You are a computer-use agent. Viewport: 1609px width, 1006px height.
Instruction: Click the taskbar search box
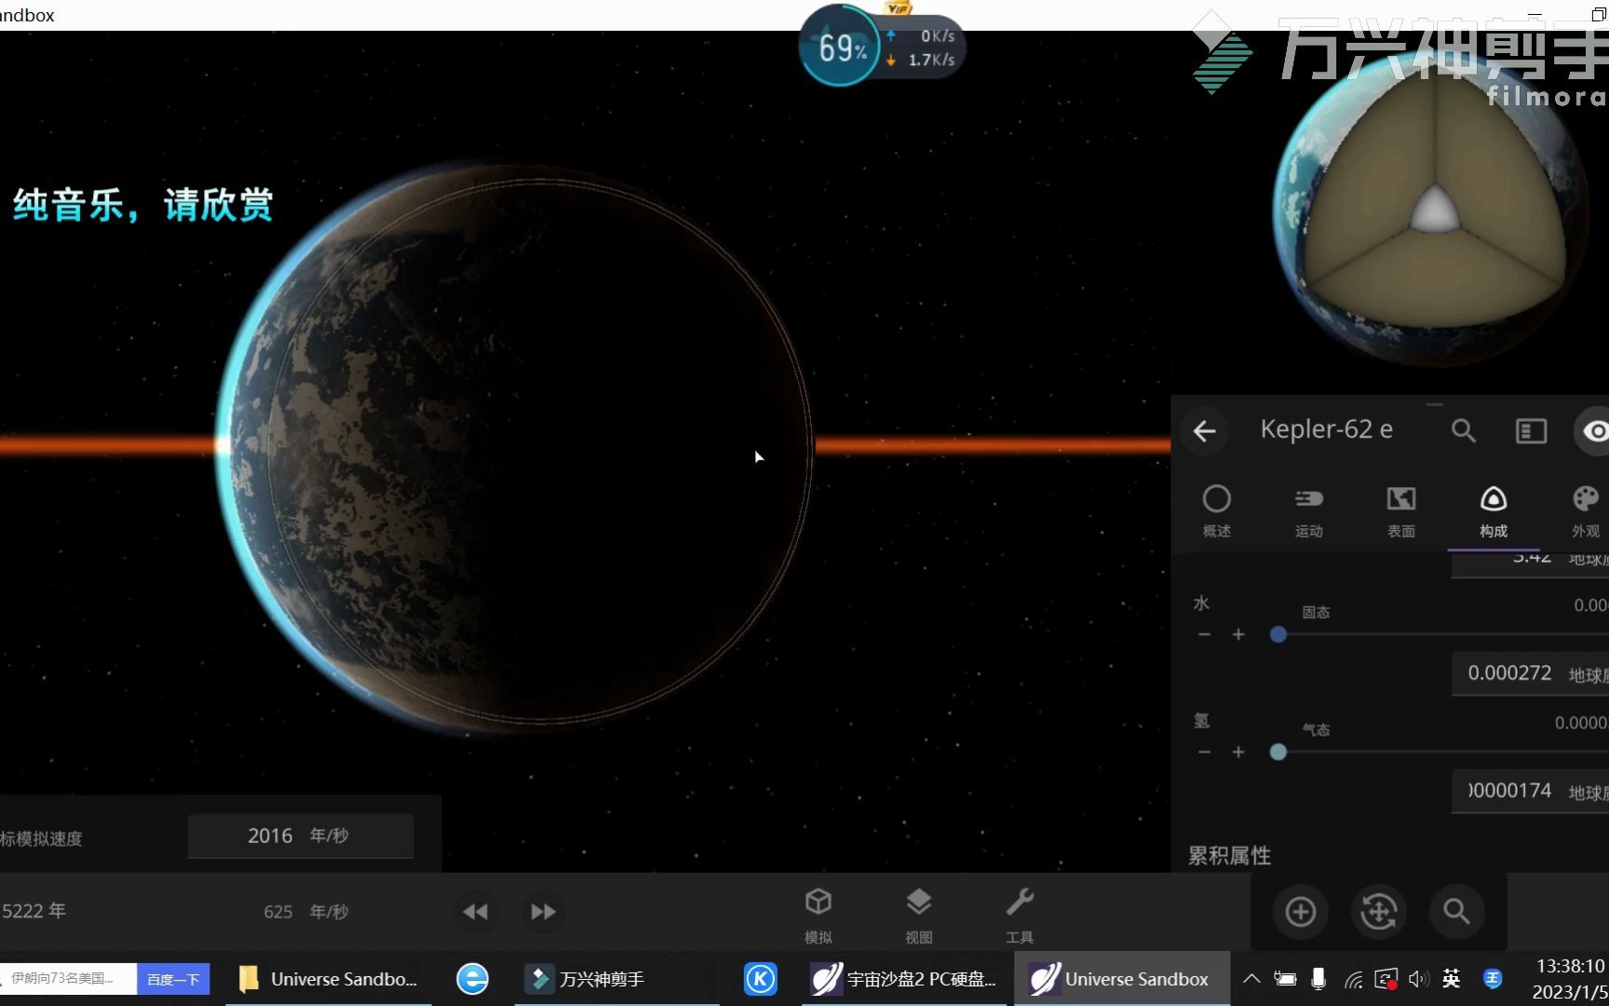coord(69,979)
